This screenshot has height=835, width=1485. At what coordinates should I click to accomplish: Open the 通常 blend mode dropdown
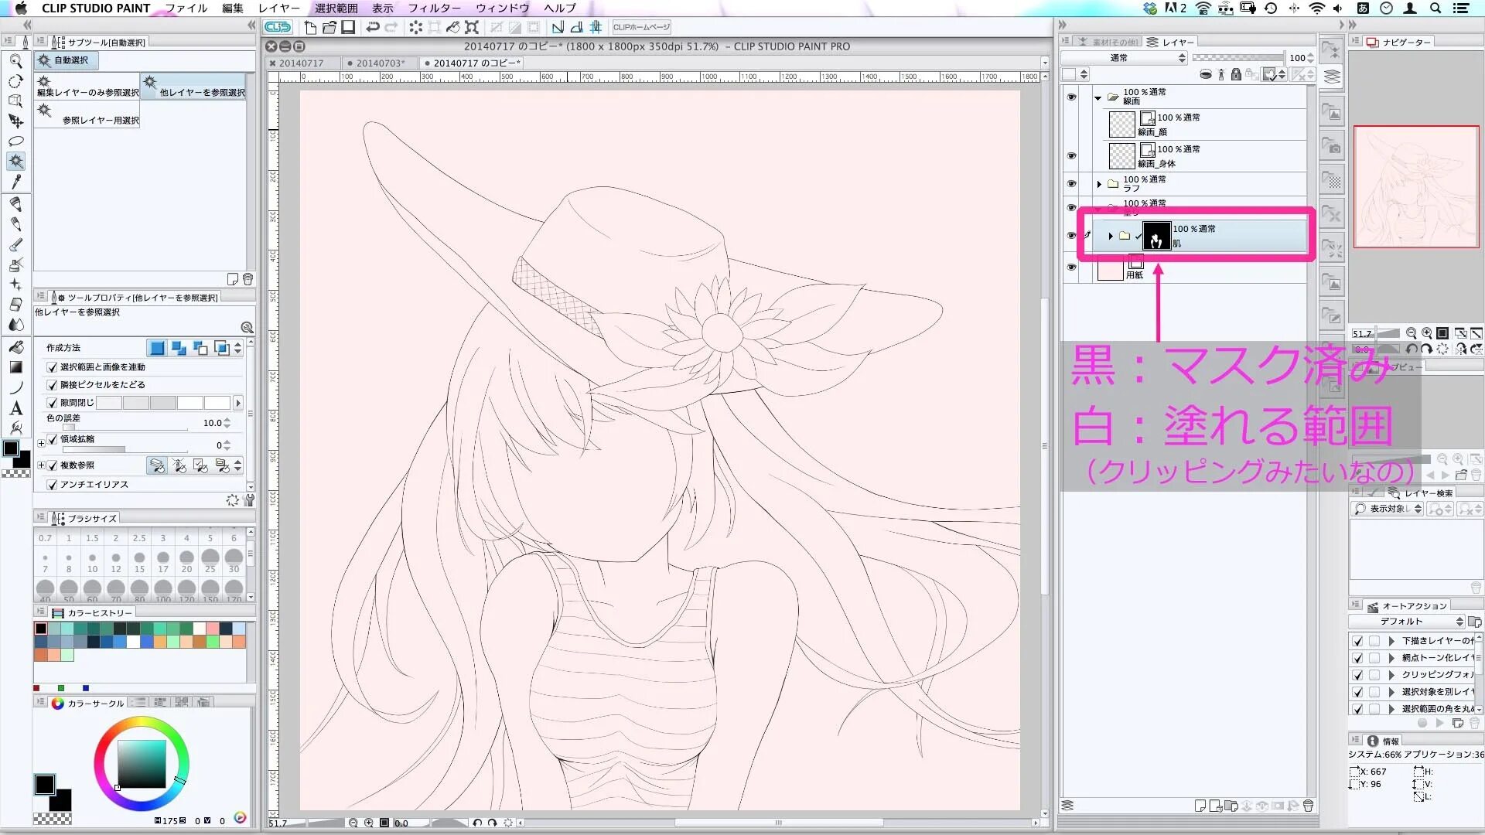point(1123,58)
